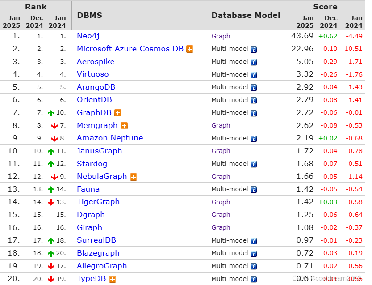Open the Multi-model info icon in Virtuoso row
Image resolution: width=372 pixels, height=285 pixels.
(x=254, y=75)
